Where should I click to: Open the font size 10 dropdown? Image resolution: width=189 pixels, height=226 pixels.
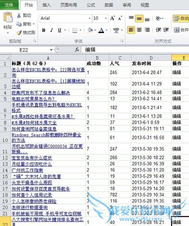[x=106, y=18]
